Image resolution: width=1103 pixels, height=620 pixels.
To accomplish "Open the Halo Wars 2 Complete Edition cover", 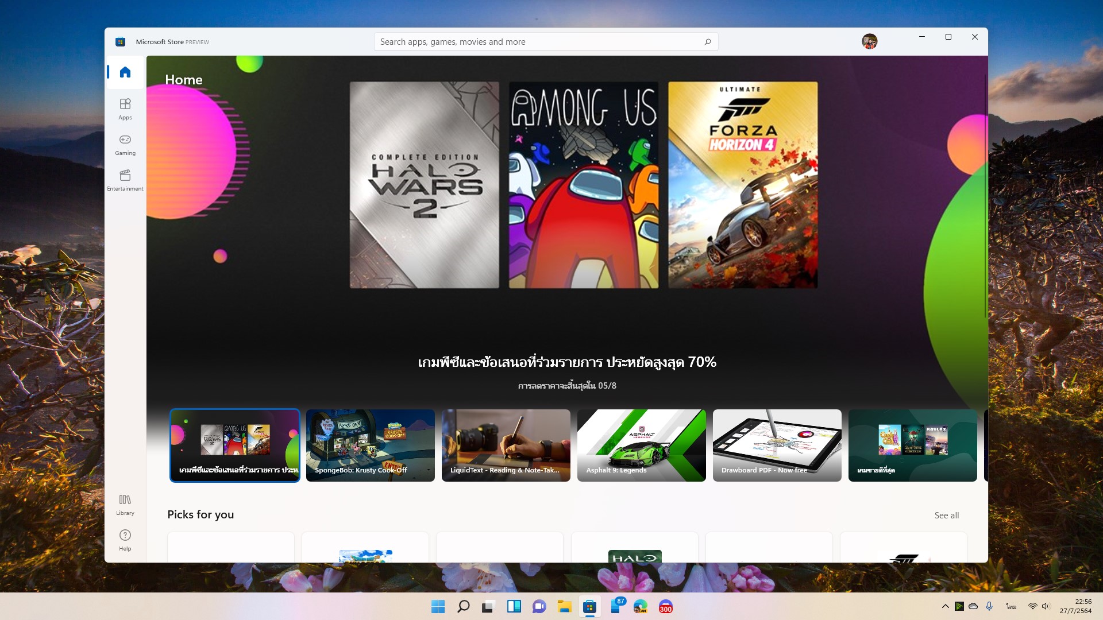I will (425, 185).
